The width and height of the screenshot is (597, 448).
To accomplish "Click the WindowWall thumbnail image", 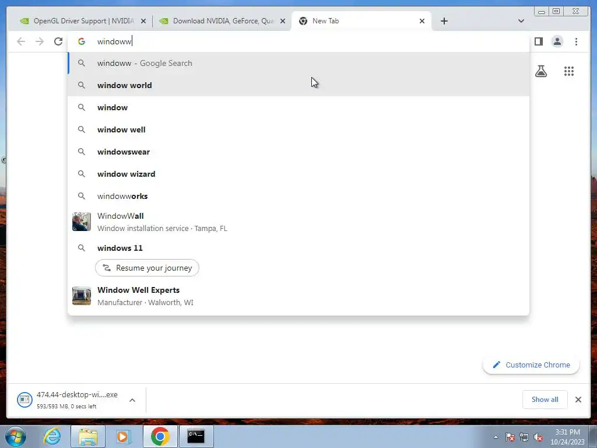I will coord(82,222).
